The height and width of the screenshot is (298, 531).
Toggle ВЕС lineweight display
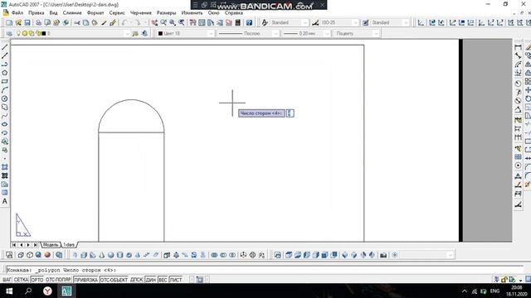pos(163,280)
